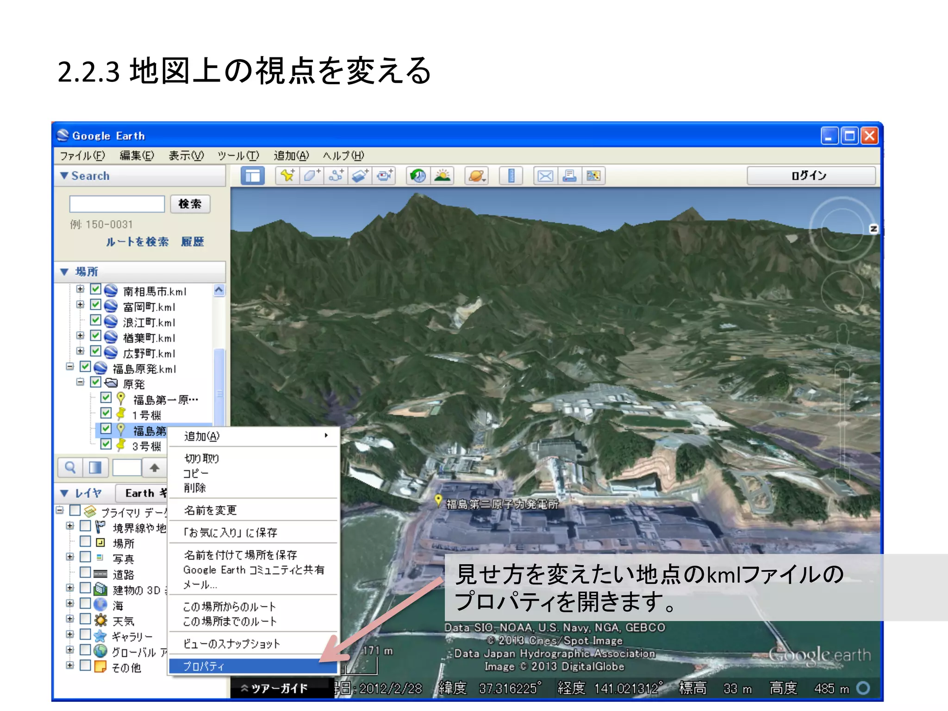This screenshot has height=711, width=948.
Task: Uncheck the 富岡町.kml checkbox
Action: [x=95, y=305]
